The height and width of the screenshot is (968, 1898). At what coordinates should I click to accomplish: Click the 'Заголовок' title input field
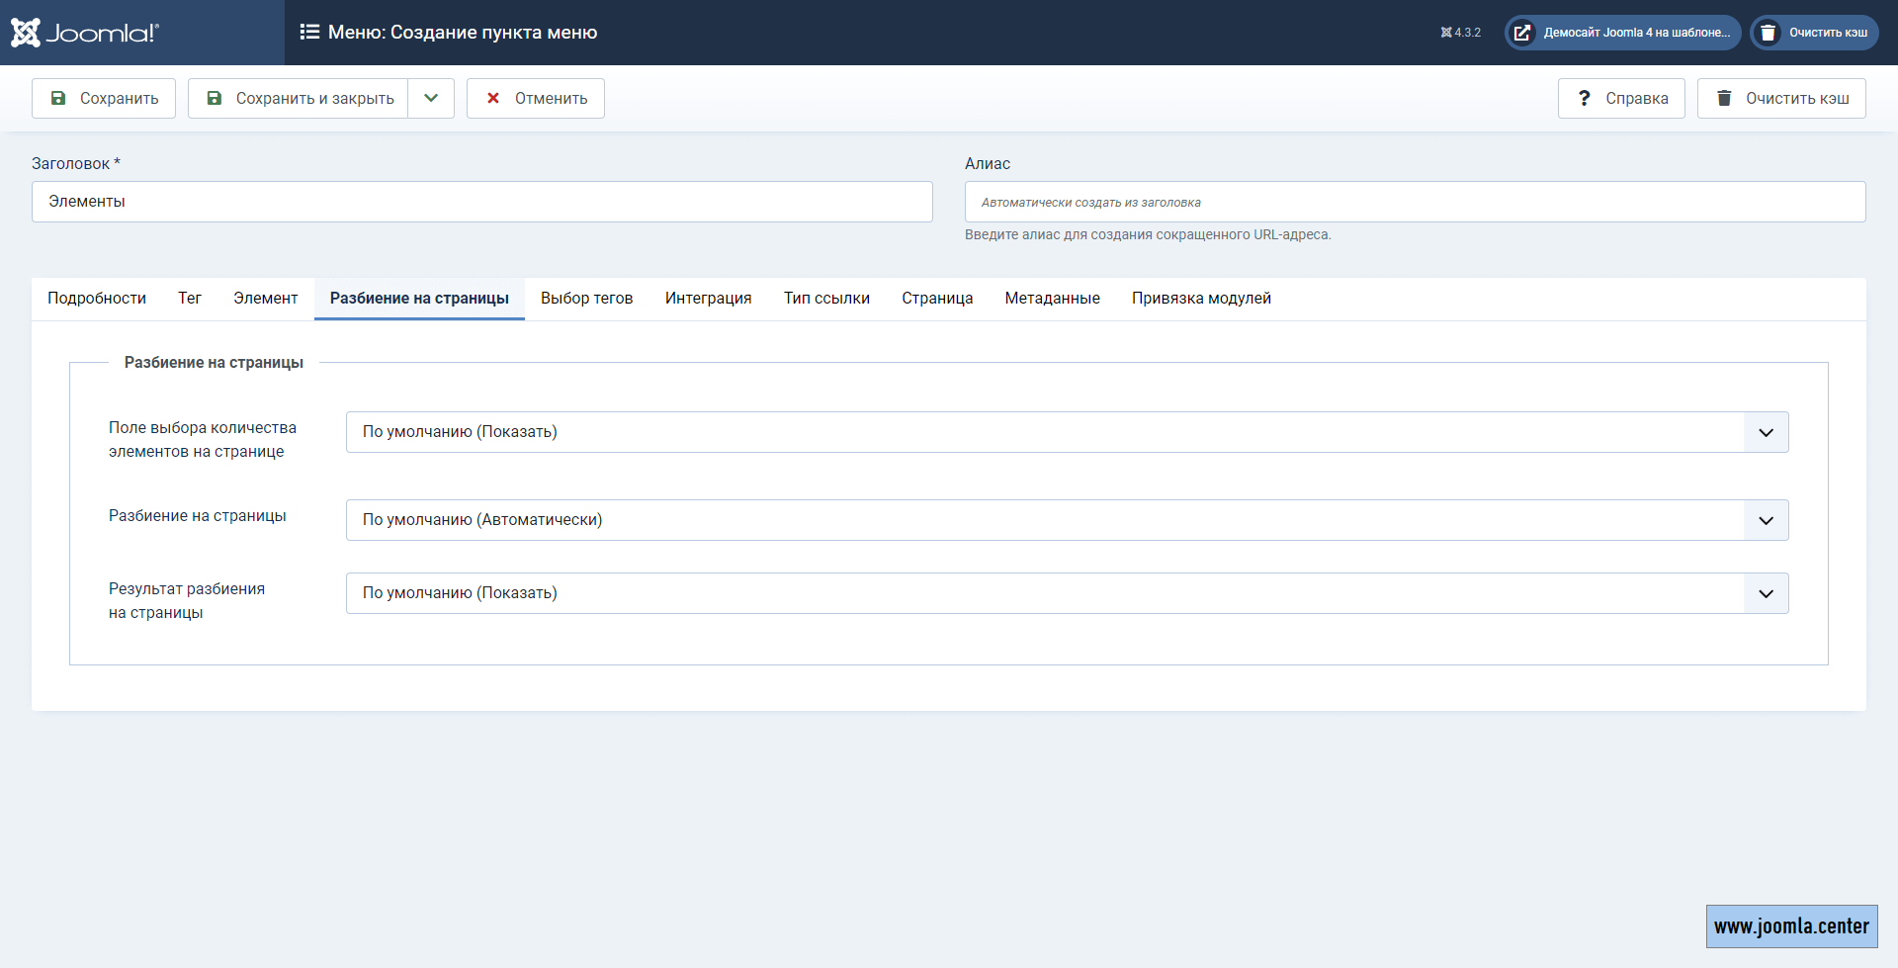tap(481, 202)
